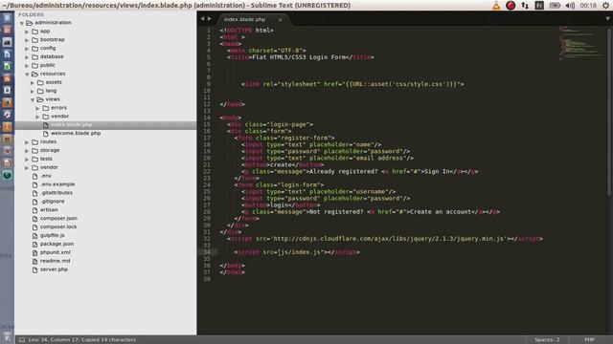The image size is (613, 344).
Task: Collapse the views folder arrow
Action: [33, 99]
